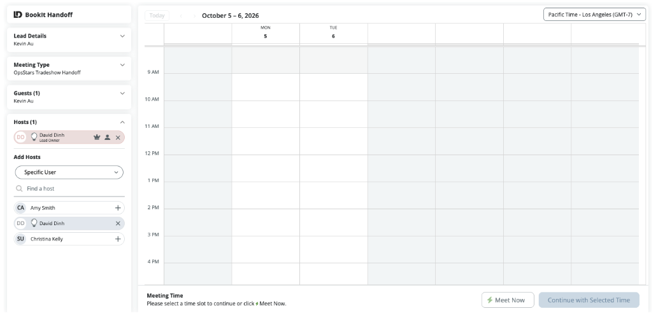Click the Meet Now button
The image size is (665, 332).
click(x=508, y=300)
